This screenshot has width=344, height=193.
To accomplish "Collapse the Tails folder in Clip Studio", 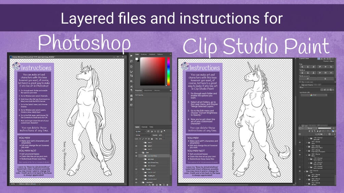I will 305,171.
